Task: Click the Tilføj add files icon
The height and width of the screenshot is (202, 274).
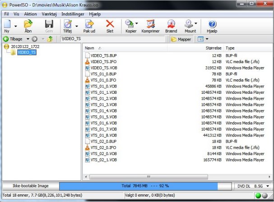Action: coord(68,24)
